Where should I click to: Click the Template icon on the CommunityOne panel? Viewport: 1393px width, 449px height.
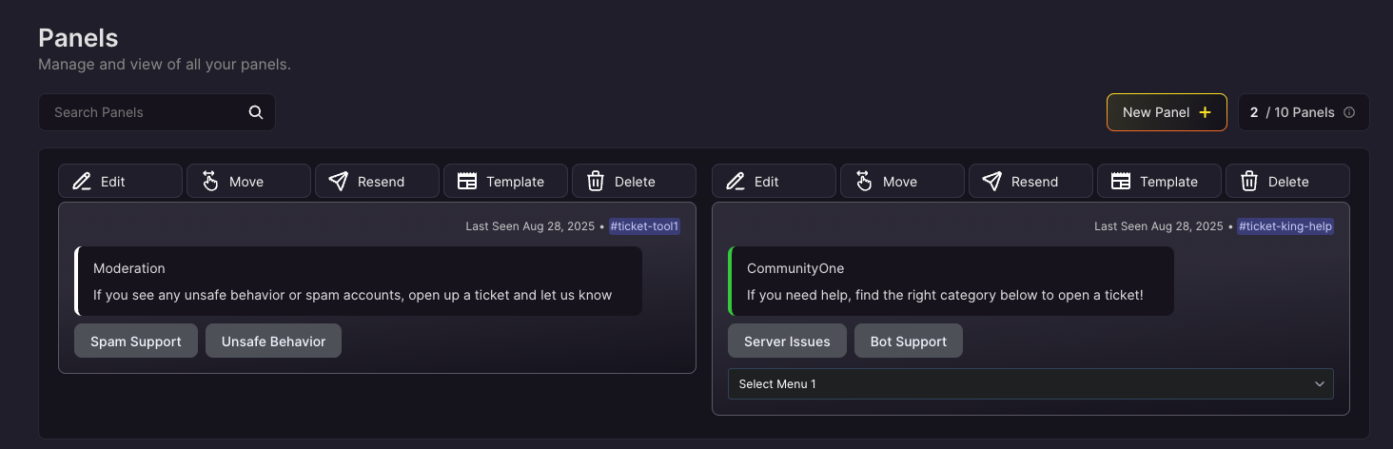1121,182
